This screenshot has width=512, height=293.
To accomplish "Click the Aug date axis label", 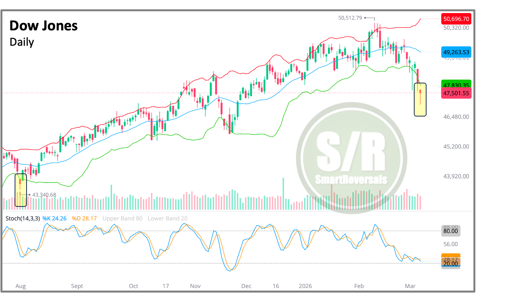I will click(x=20, y=286).
